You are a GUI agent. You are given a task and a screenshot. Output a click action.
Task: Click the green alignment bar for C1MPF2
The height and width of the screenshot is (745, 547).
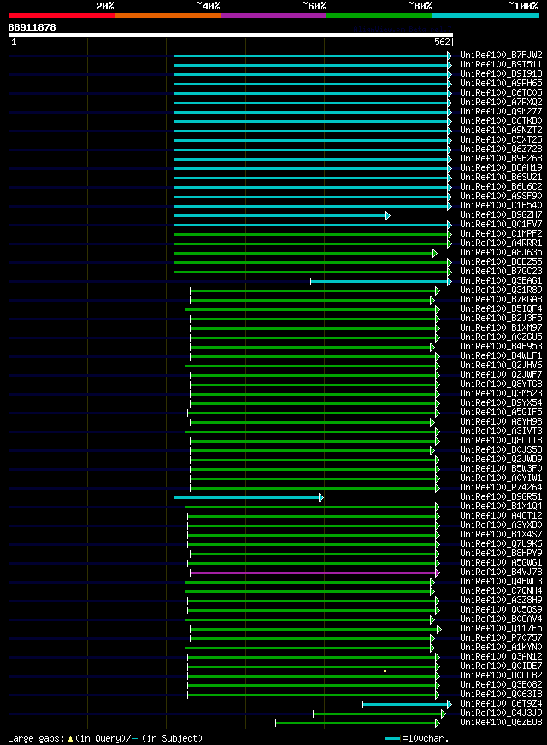(x=313, y=234)
